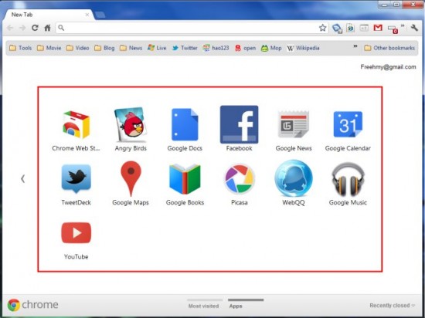Go to previous apps page arrow

tap(22, 178)
